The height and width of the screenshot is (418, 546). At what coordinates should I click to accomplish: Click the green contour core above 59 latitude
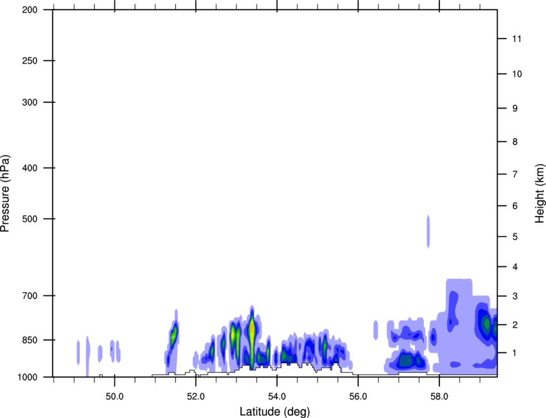coord(486,324)
